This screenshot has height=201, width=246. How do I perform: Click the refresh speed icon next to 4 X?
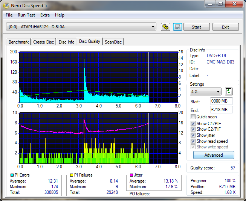click(x=229, y=91)
